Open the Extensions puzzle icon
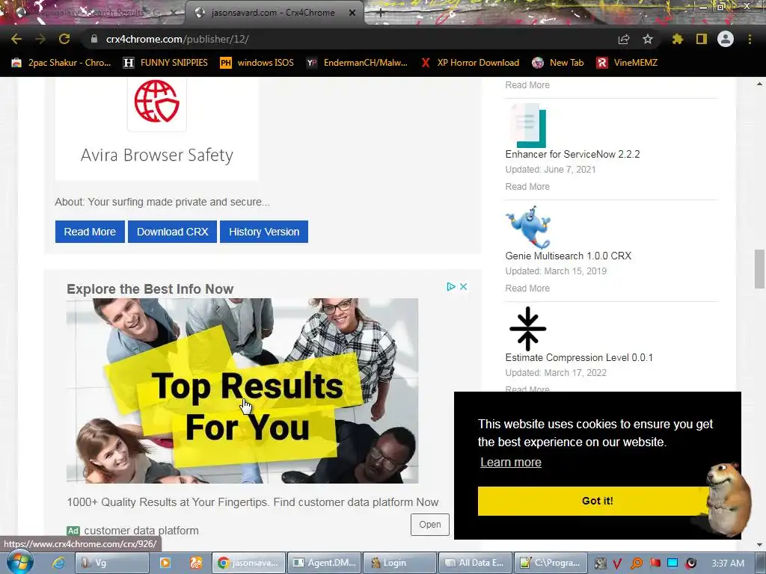The image size is (766, 574). point(677,39)
